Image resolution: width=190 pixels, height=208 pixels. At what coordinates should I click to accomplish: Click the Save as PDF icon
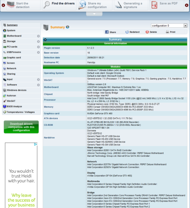coord(154,5)
